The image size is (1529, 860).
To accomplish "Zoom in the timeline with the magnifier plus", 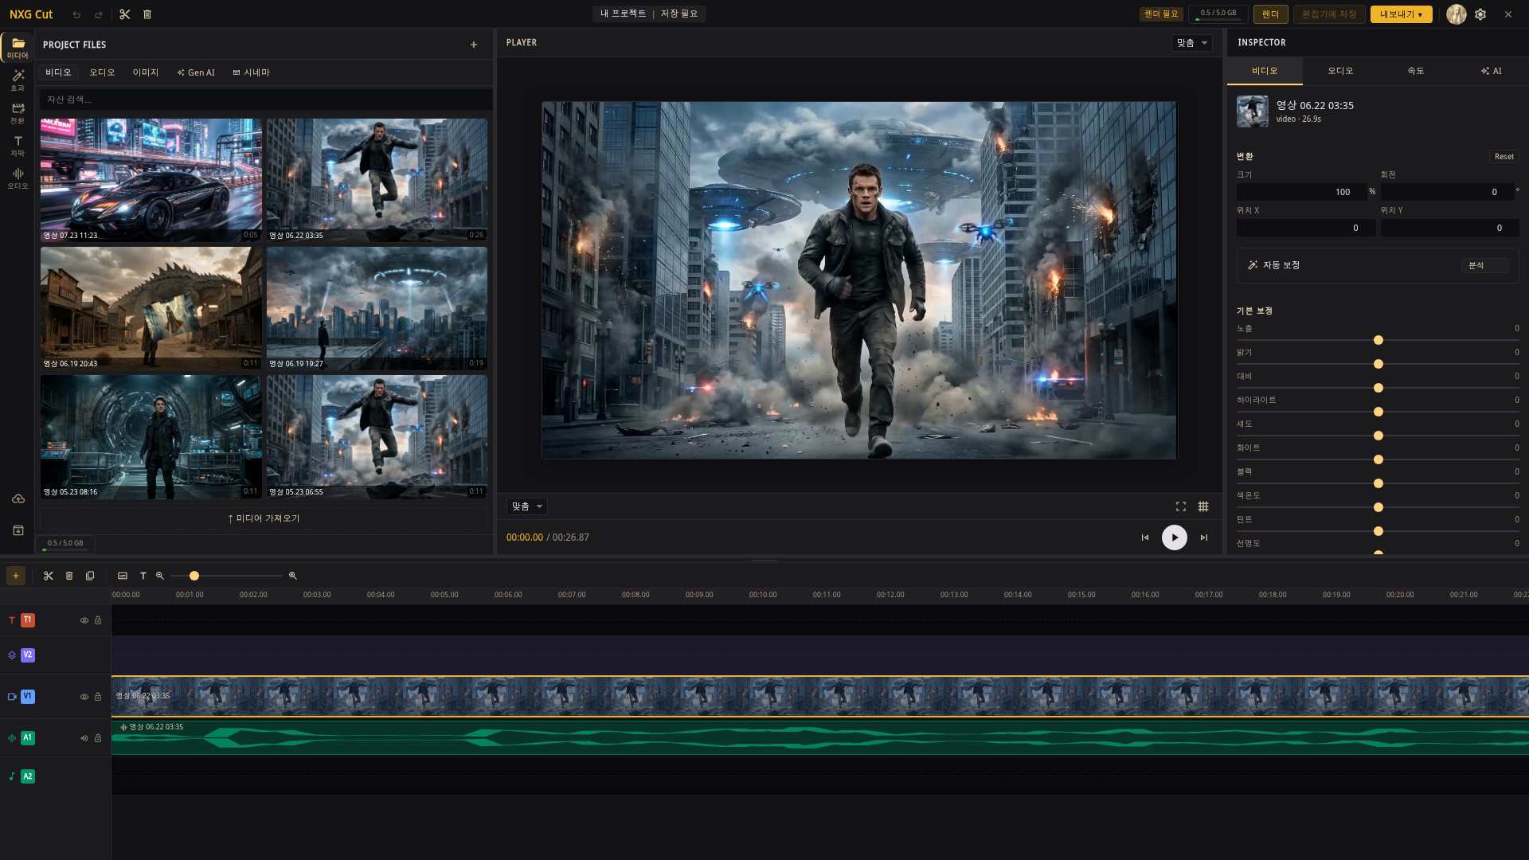I will 293,576.
